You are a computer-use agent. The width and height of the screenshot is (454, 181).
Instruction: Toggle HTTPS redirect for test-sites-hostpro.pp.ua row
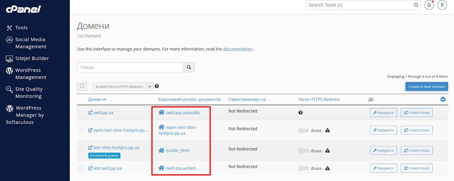click(x=303, y=151)
